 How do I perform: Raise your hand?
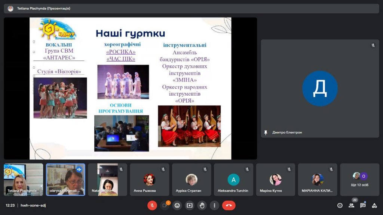point(202,205)
